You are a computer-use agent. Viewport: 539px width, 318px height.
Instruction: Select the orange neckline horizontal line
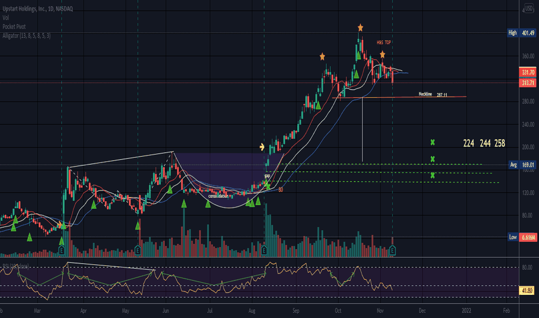398,97
